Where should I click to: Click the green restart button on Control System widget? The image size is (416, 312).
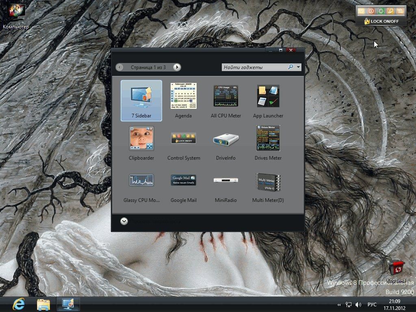[x=381, y=11]
